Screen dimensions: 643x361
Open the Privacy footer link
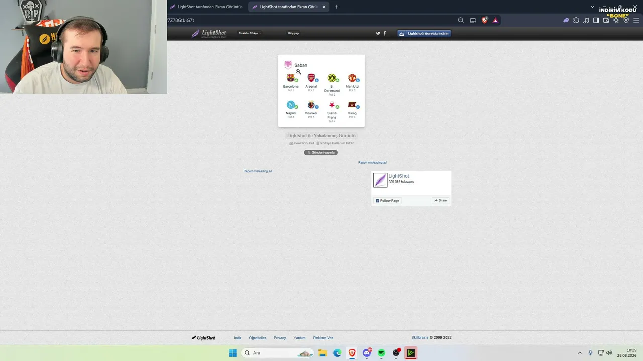(x=280, y=338)
